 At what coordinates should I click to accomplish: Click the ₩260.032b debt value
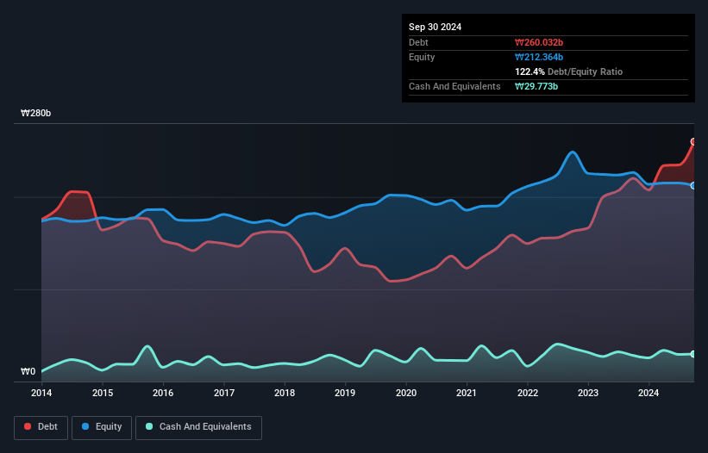(x=539, y=42)
